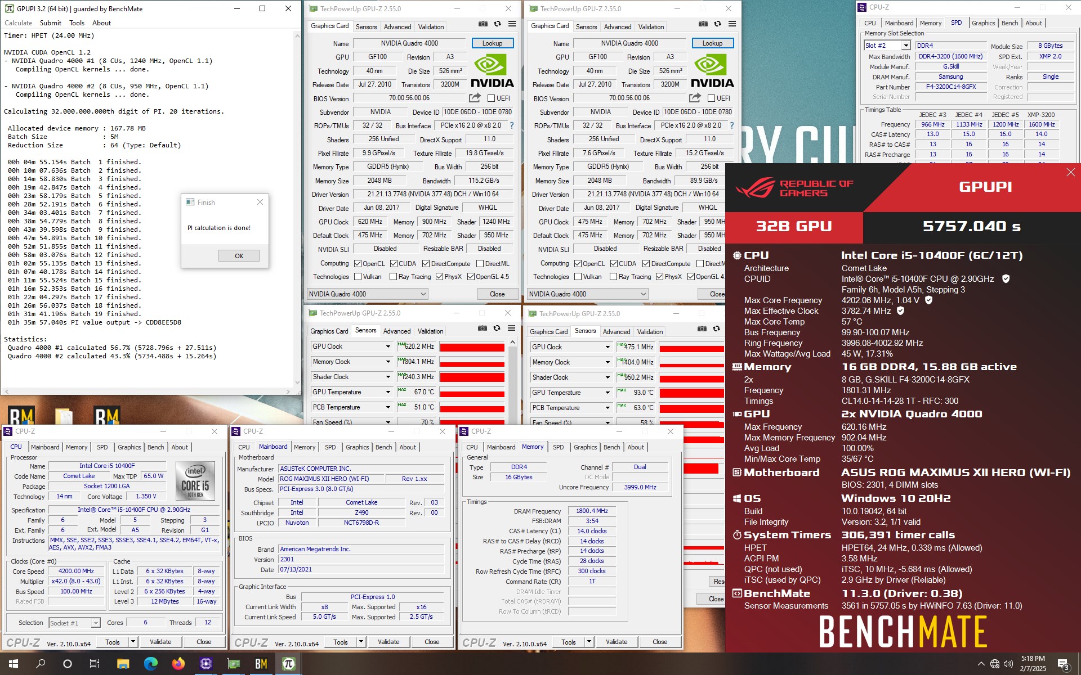This screenshot has width=1081, height=675.
Task: Click Bus Interface question mark in left GPU-Z
Action: click(512, 125)
